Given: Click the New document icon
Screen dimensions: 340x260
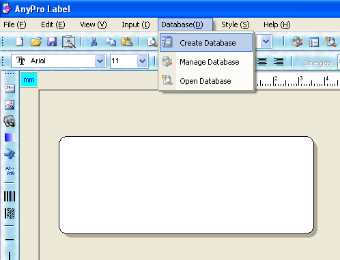Looking at the screenshot, I should [x=20, y=42].
